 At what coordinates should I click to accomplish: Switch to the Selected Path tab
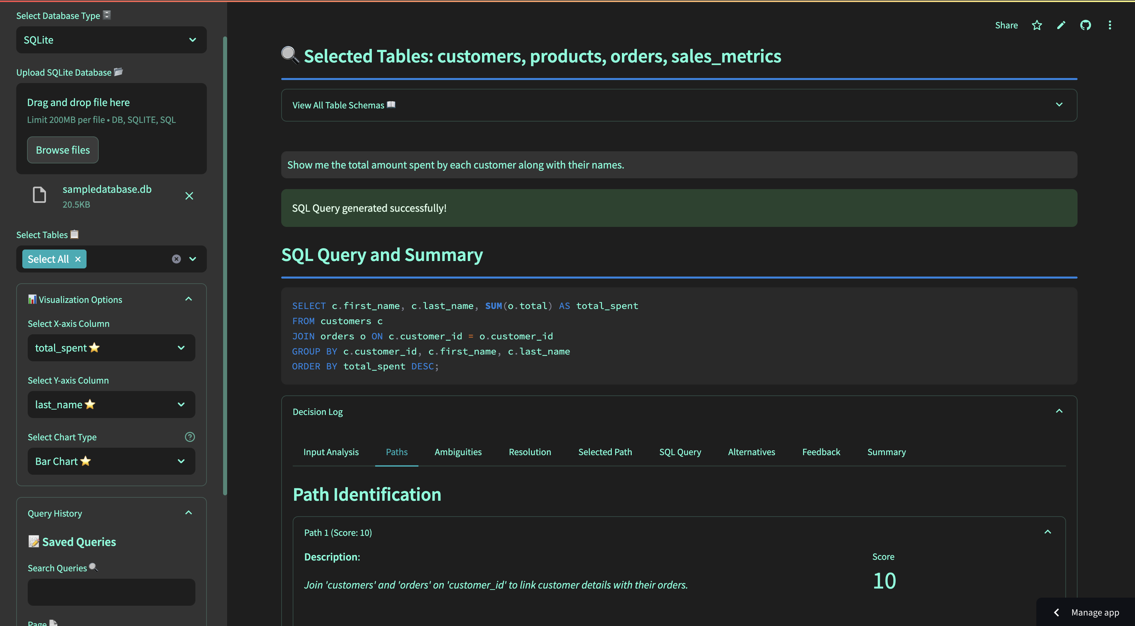click(604, 452)
